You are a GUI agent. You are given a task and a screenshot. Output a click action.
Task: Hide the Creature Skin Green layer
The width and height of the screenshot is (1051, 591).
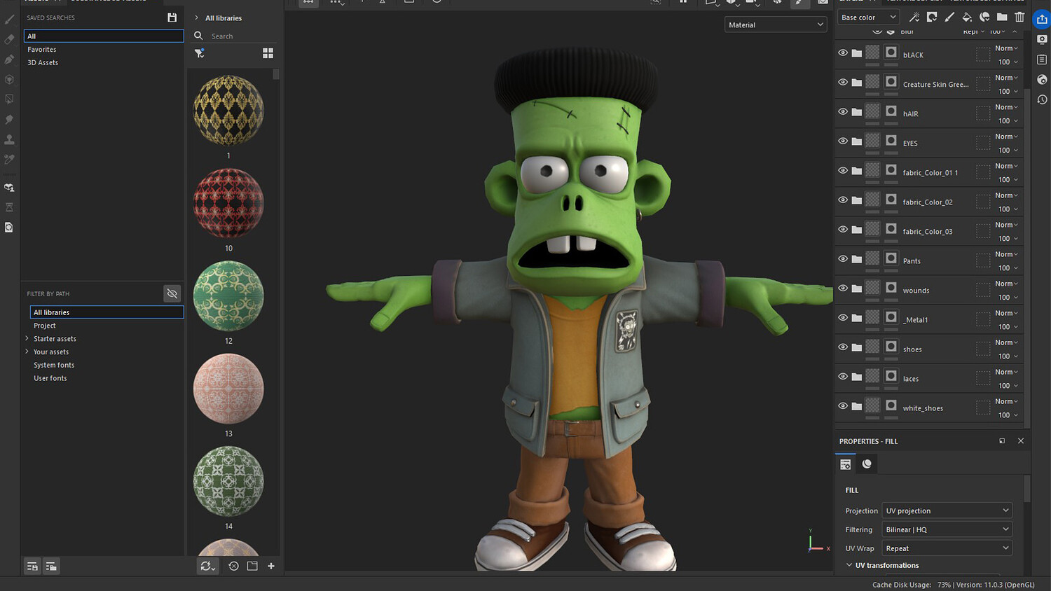coord(843,82)
